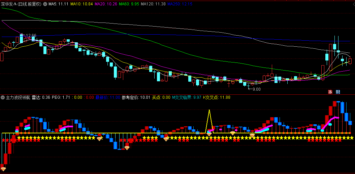355x174 pixels.
Task: Select the diamond marker under the yellow spike
Action: coord(209,134)
